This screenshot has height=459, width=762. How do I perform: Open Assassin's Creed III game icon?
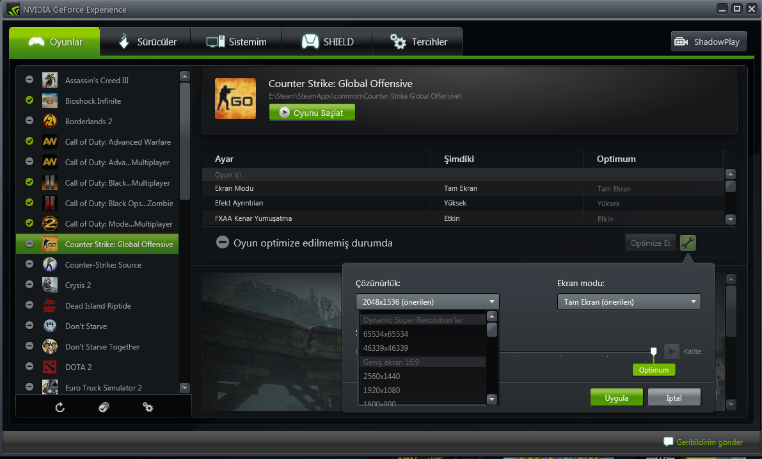(49, 80)
